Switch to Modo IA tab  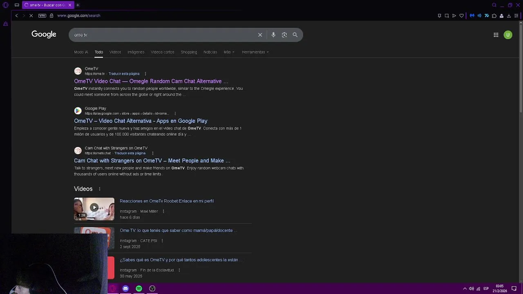coord(81,52)
